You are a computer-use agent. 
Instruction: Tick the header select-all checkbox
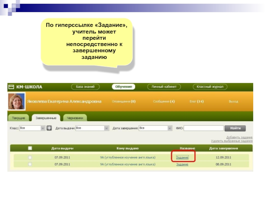pyautogui.click(x=30, y=148)
